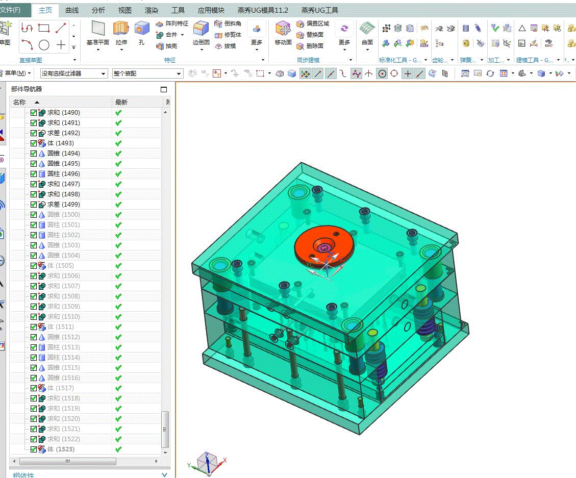Click the 最新 column header

[x=137, y=102]
